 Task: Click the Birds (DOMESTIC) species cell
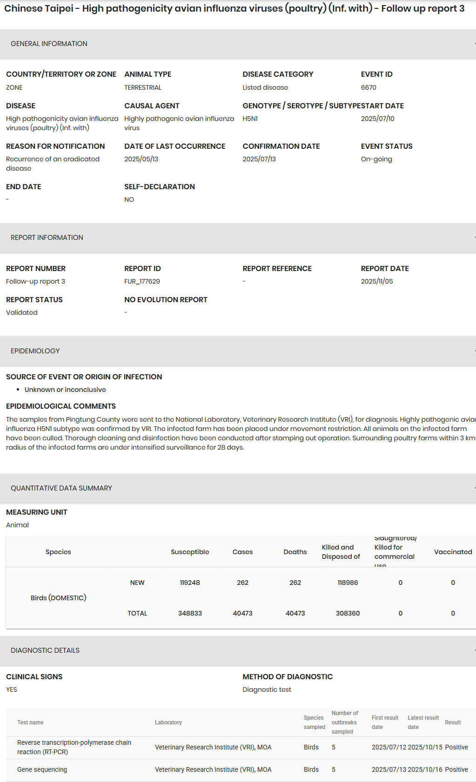(x=58, y=598)
